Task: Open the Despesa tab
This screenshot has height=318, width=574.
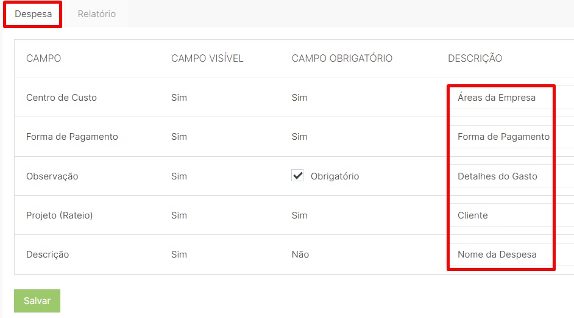Action: 33,14
